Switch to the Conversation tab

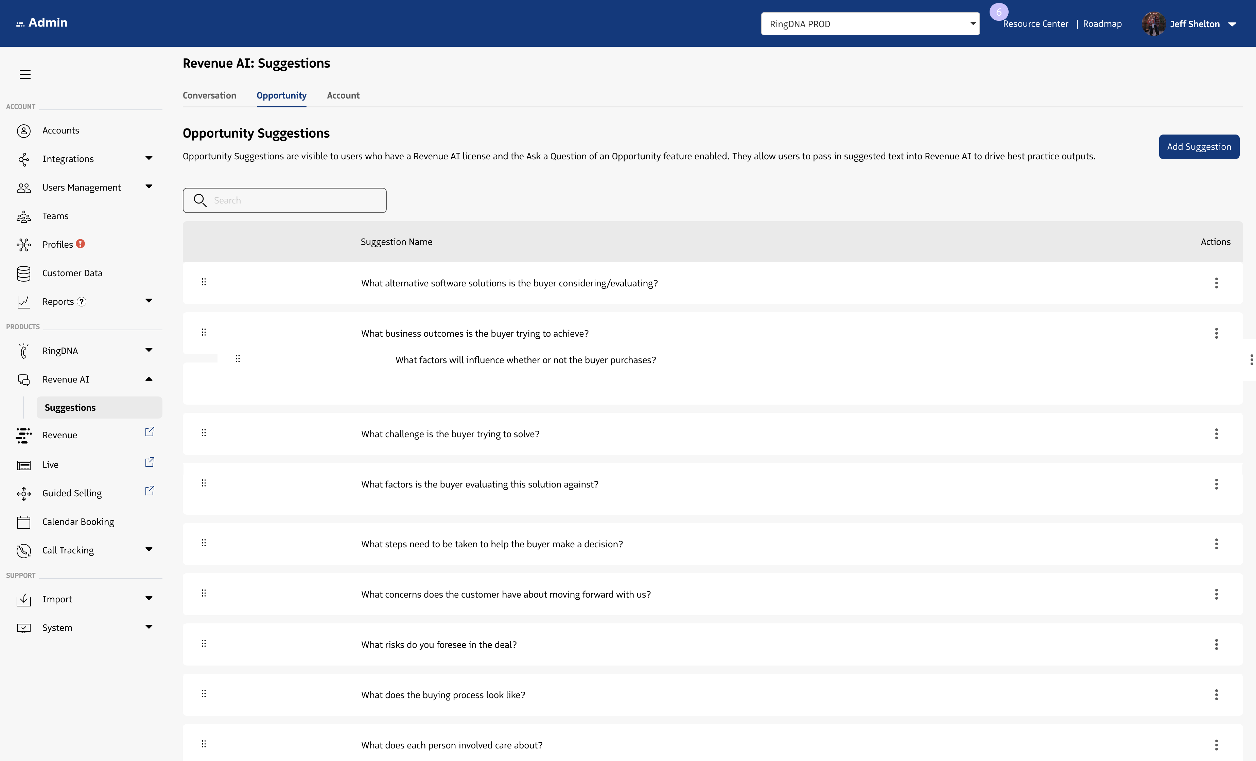coord(209,95)
